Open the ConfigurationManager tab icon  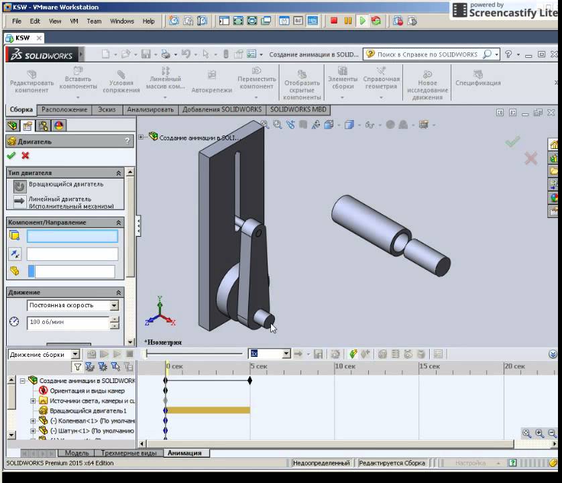[x=43, y=126]
